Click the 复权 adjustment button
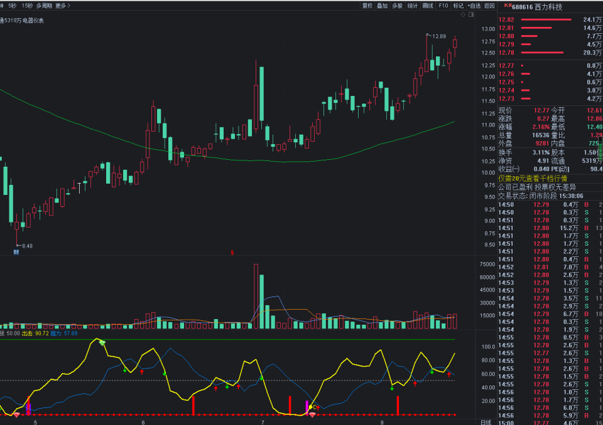The image size is (603, 425). click(367, 6)
